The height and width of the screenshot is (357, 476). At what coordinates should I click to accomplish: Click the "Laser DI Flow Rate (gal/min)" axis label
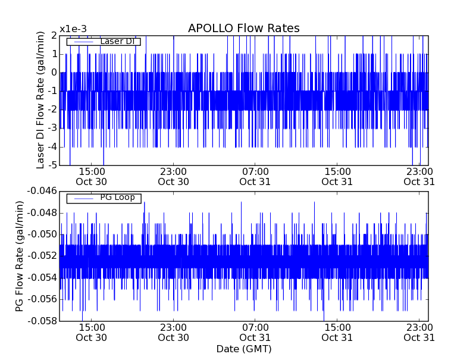(40, 100)
